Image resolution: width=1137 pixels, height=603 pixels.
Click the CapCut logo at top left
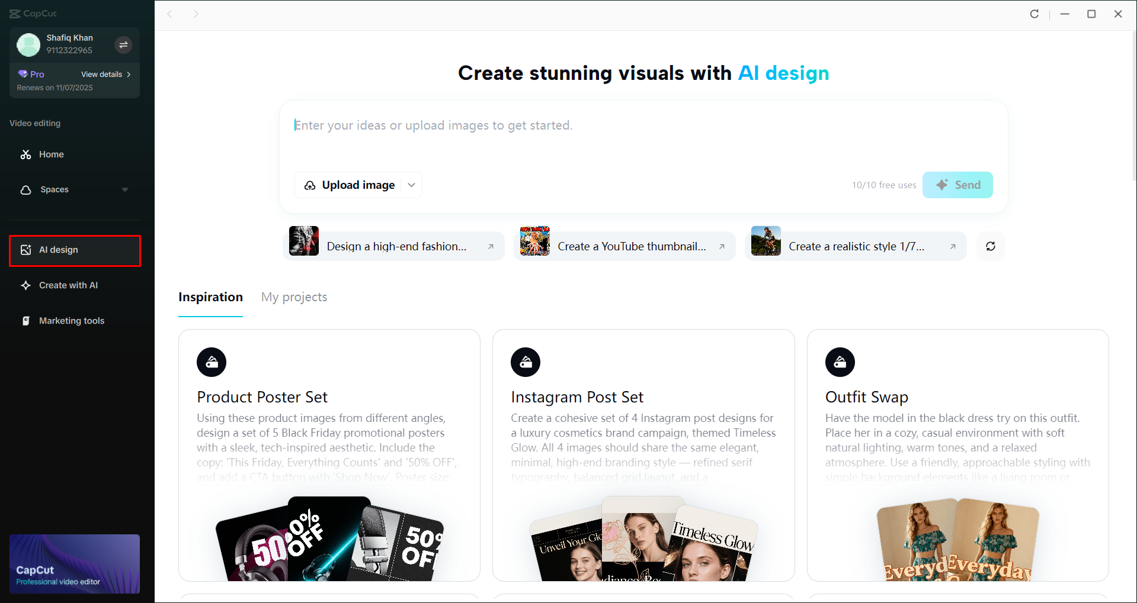pyautogui.click(x=33, y=13)
